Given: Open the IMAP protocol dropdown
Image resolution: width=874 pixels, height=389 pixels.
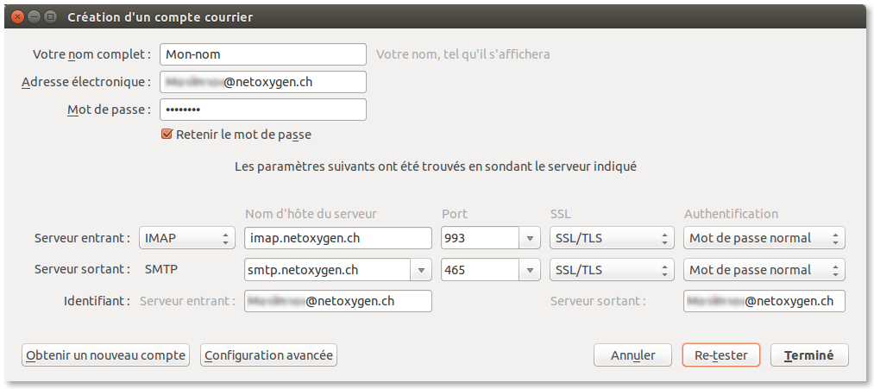Looking at the screenshot, I should 187,238.
